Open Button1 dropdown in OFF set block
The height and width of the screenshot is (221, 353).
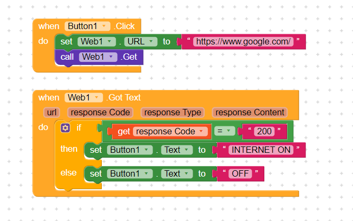click(x=130, y=173)
